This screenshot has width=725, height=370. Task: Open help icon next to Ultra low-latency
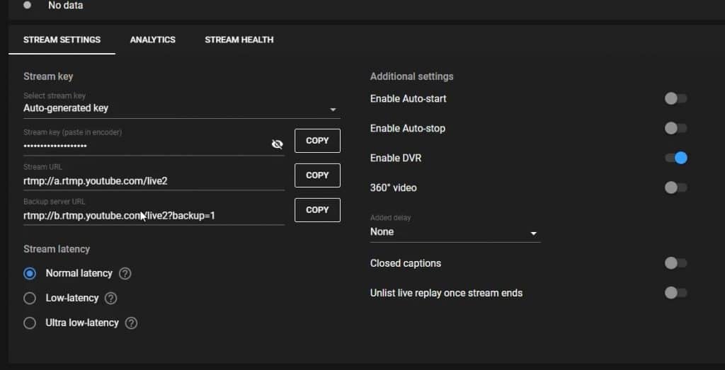[131, 323]
